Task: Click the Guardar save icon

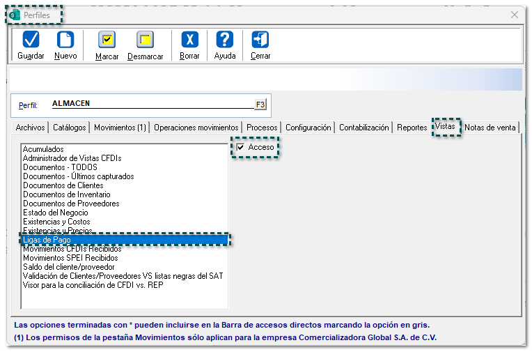Action: [31, 40]
